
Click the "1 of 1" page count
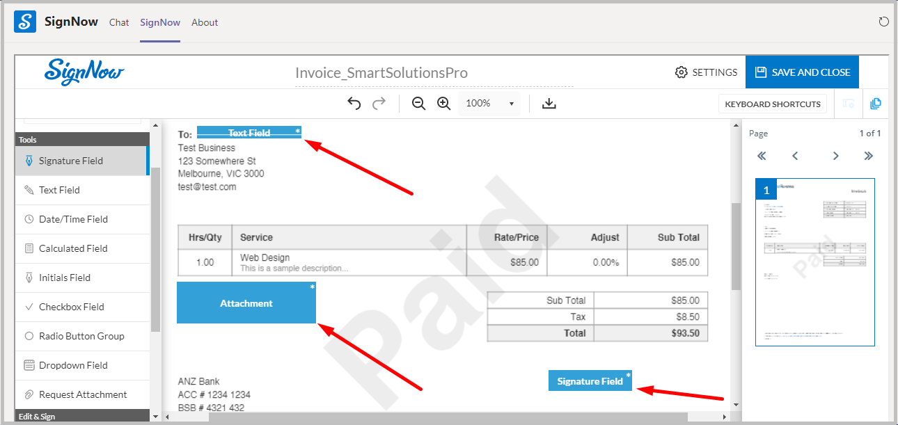point(870,133)
